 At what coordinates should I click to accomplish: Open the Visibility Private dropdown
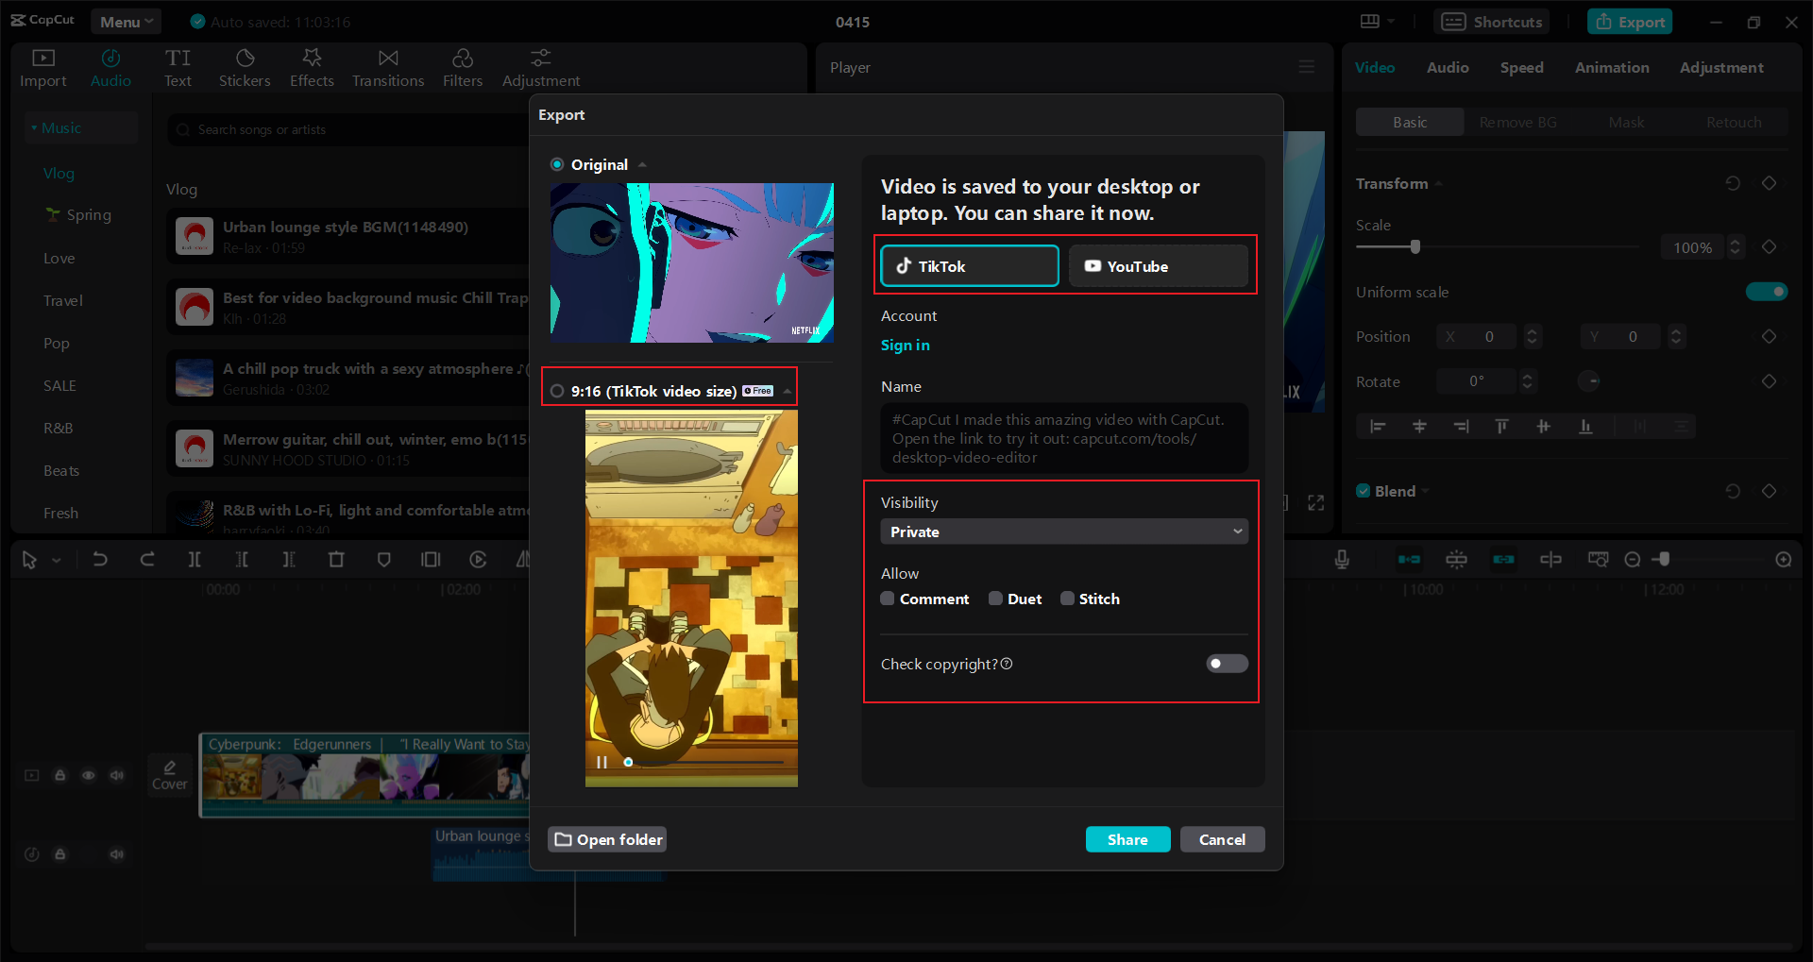[1064, 532]
